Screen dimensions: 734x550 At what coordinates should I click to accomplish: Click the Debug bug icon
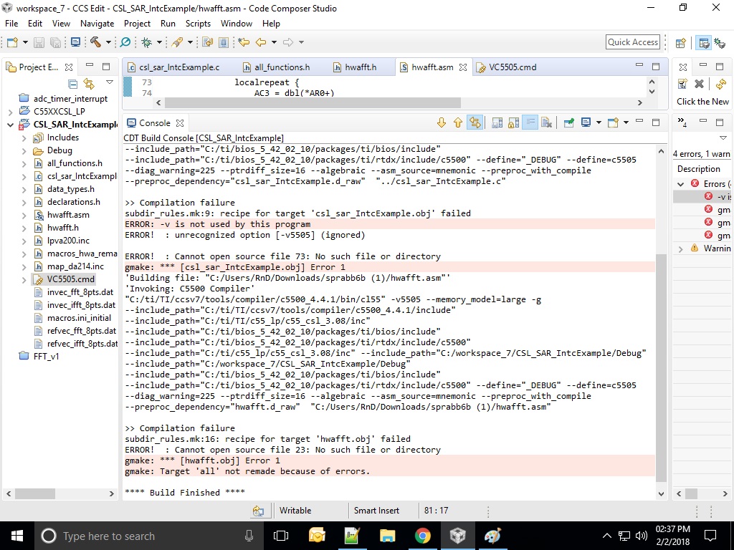coord(146,42)
